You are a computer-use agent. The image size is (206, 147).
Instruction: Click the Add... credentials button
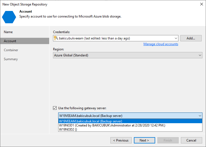coord(191,38)
